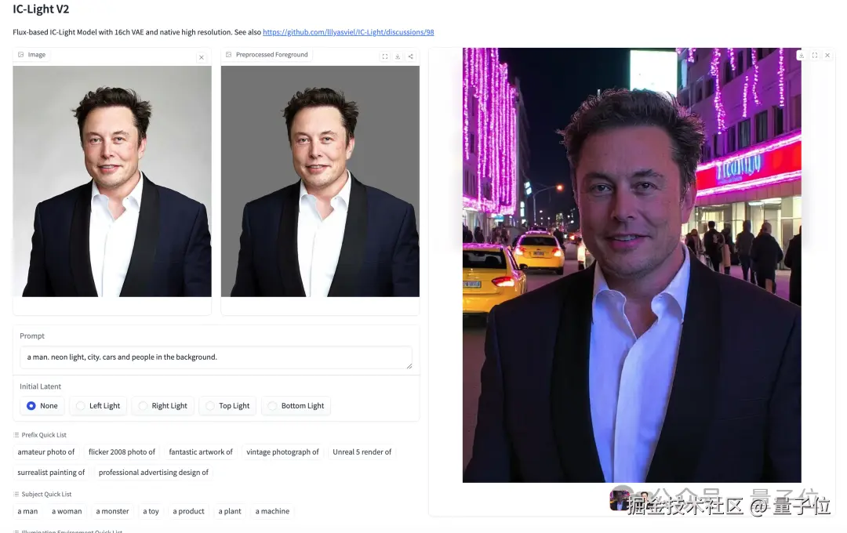Download the generated neon city output image
The image size is (847, 533).
[x=802, y=55]
